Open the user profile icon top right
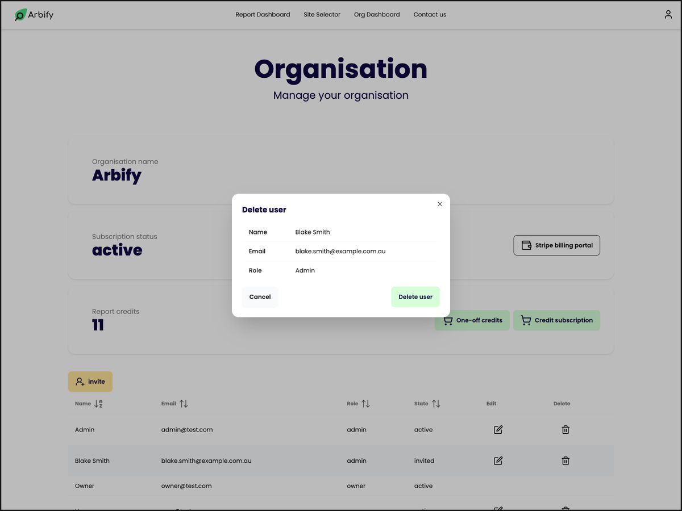The width and height of the screenshot is (682, 511). 668,14
